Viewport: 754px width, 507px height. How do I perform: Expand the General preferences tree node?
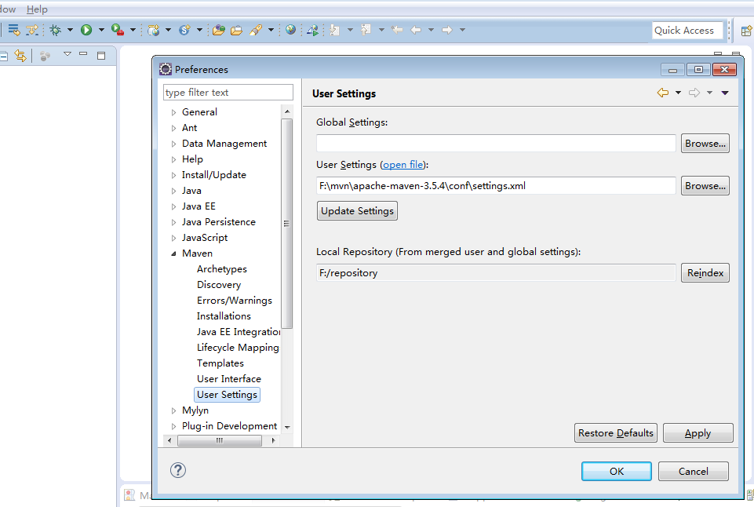[x=173, y=112]
